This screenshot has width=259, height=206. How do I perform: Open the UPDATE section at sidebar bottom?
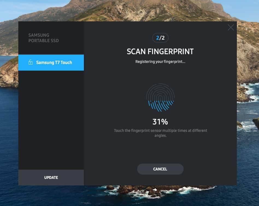[x=51, y=178]
